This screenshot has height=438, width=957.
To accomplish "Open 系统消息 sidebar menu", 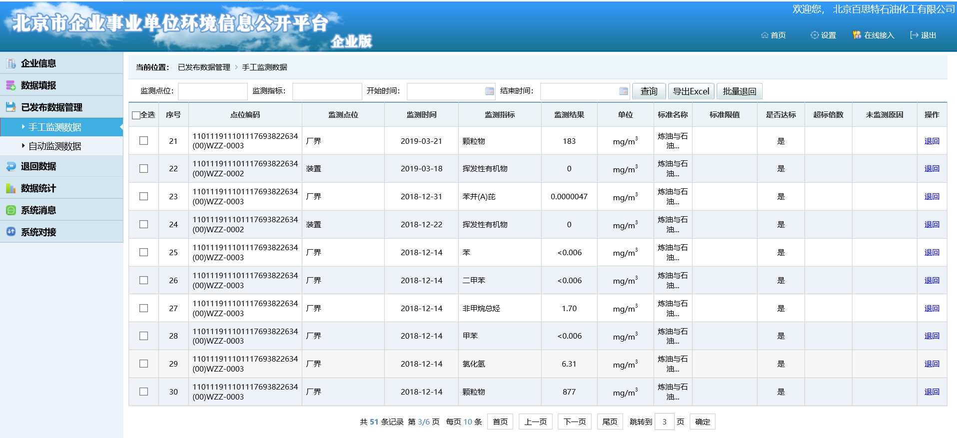I will tap(61, 210).
